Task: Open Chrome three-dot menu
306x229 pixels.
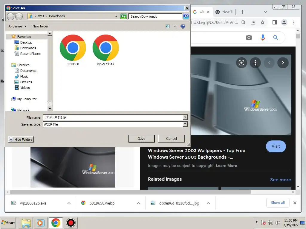Action: point(294,22)
